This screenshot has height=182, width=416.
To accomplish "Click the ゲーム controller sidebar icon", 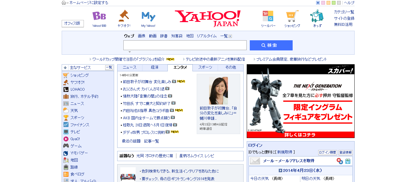I will 66,146.
